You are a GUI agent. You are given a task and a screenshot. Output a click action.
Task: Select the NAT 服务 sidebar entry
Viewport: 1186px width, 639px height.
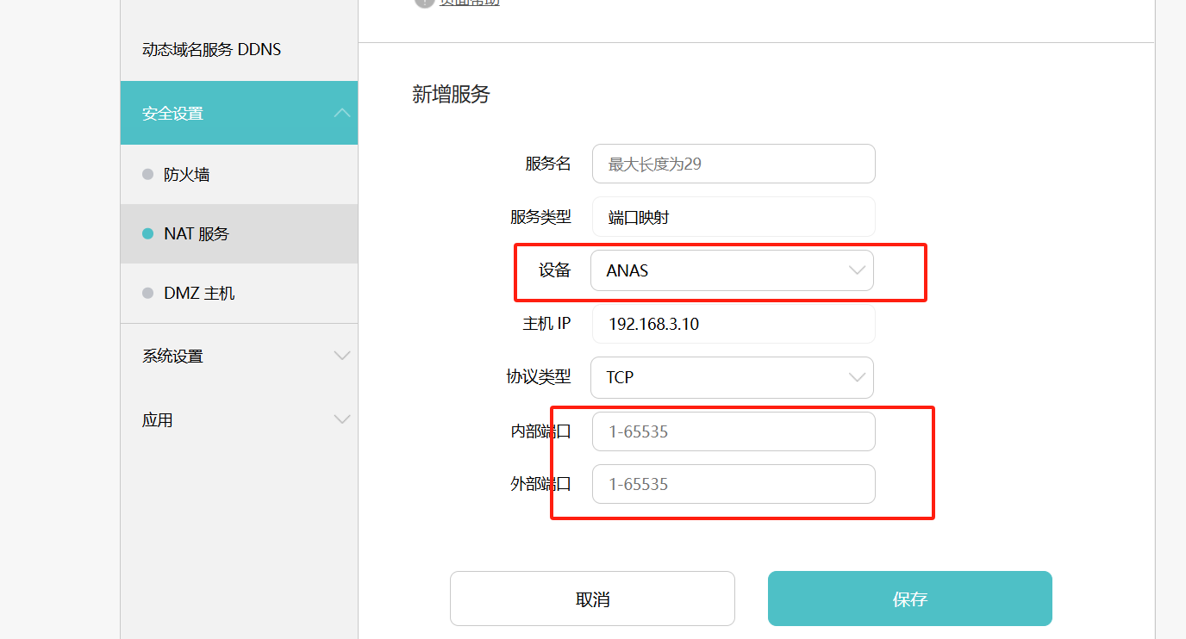point(197,234)
